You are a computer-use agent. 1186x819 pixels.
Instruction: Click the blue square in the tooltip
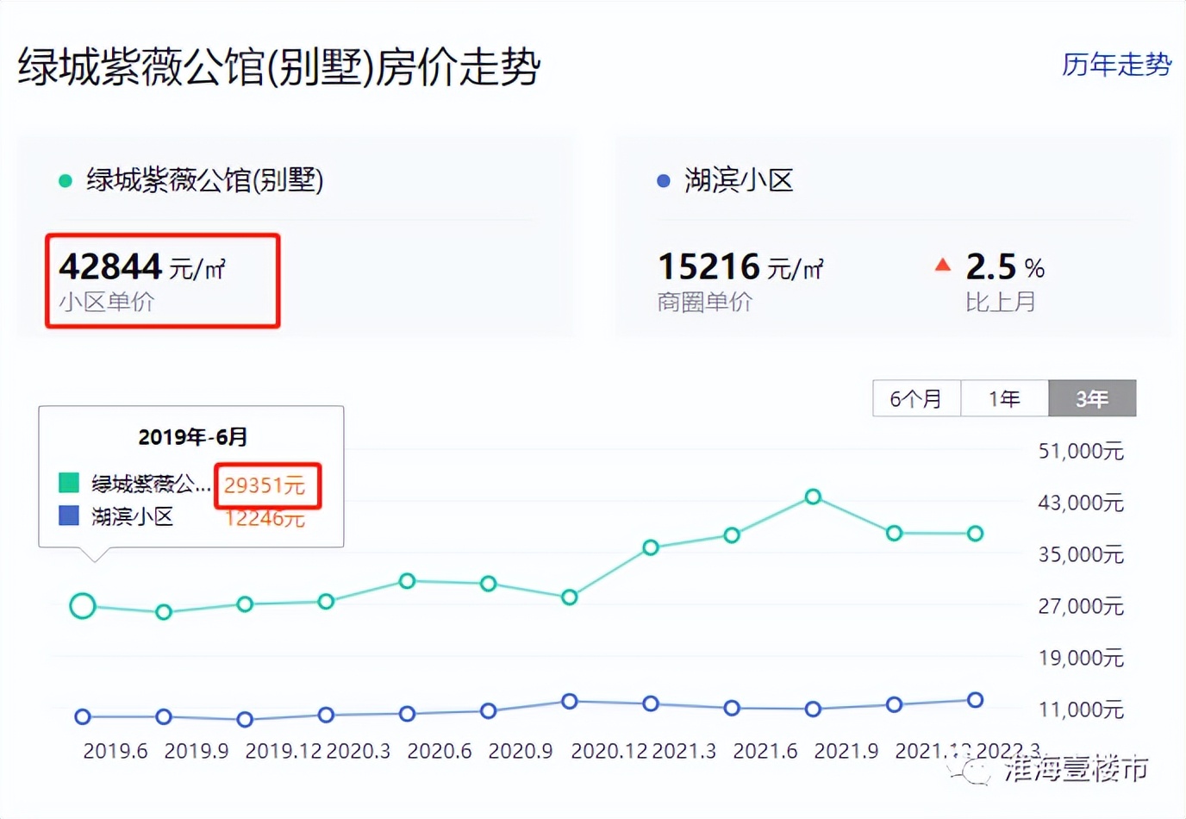69,516
